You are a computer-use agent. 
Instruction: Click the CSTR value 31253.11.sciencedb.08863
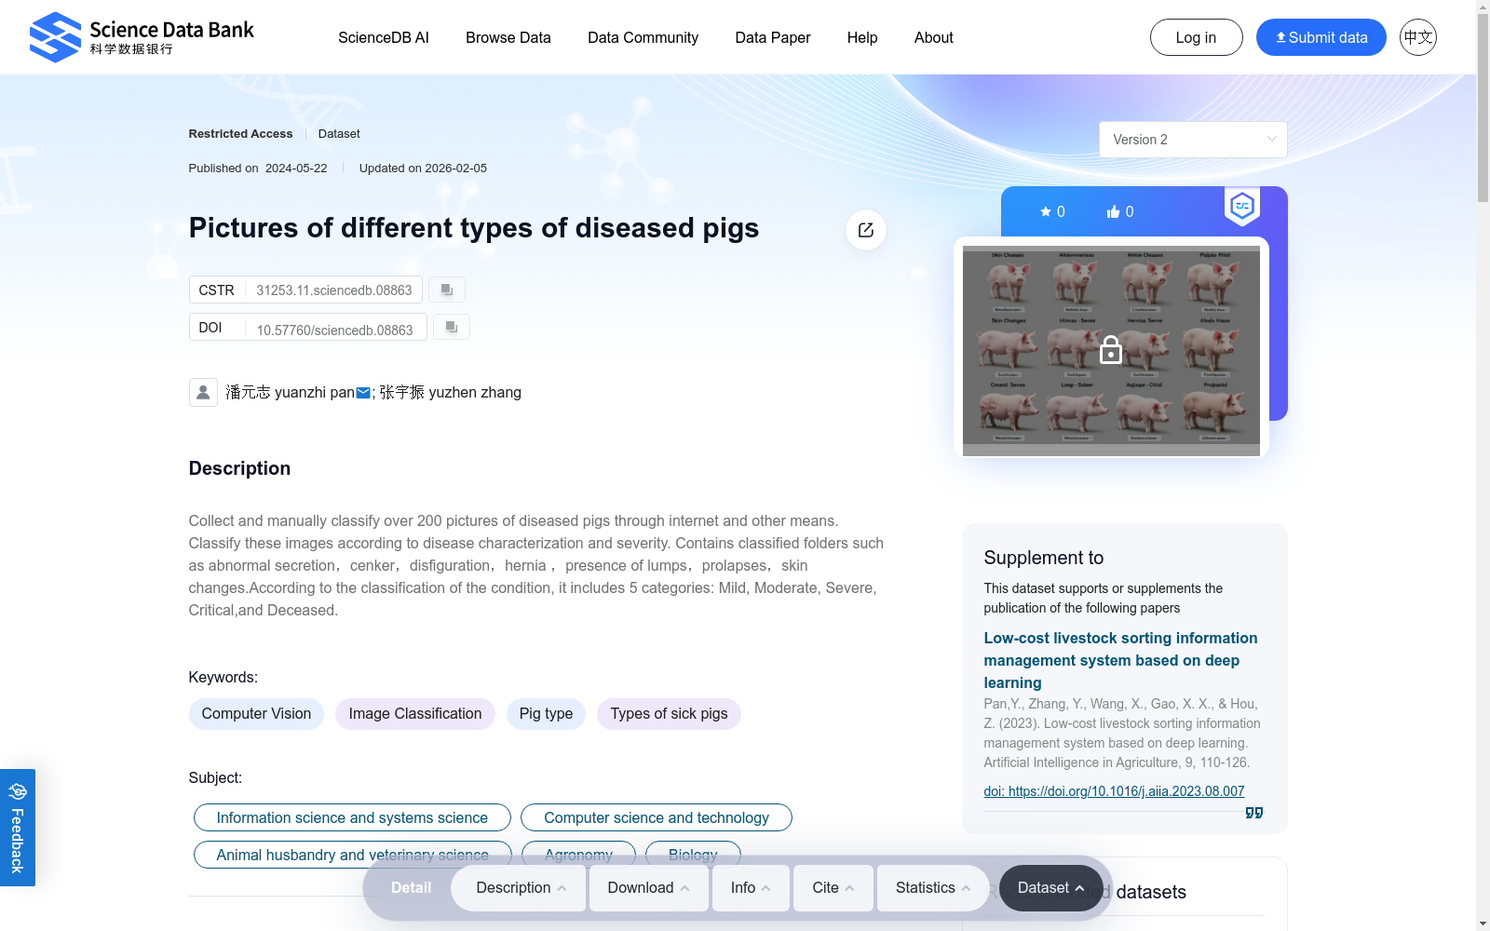(334, 290)
